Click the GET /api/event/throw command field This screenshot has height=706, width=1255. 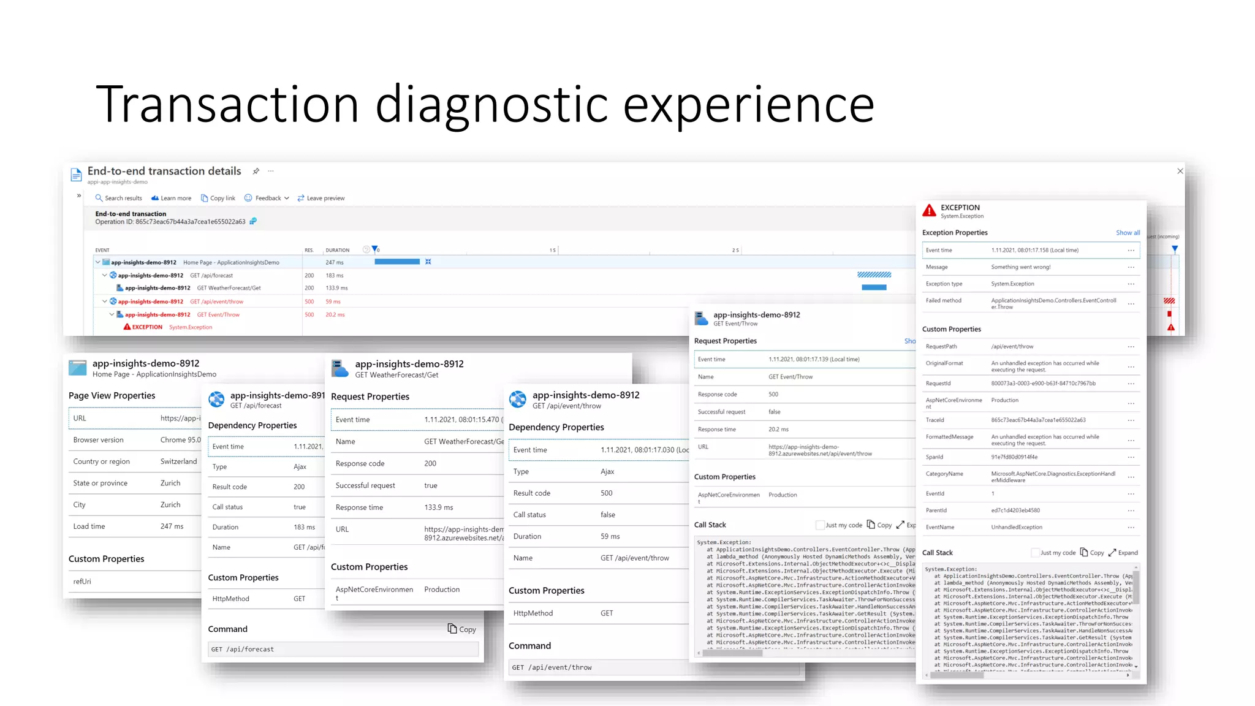point(654,668)
